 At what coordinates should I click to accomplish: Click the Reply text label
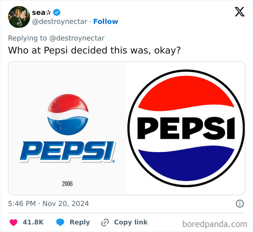[80, 222]
